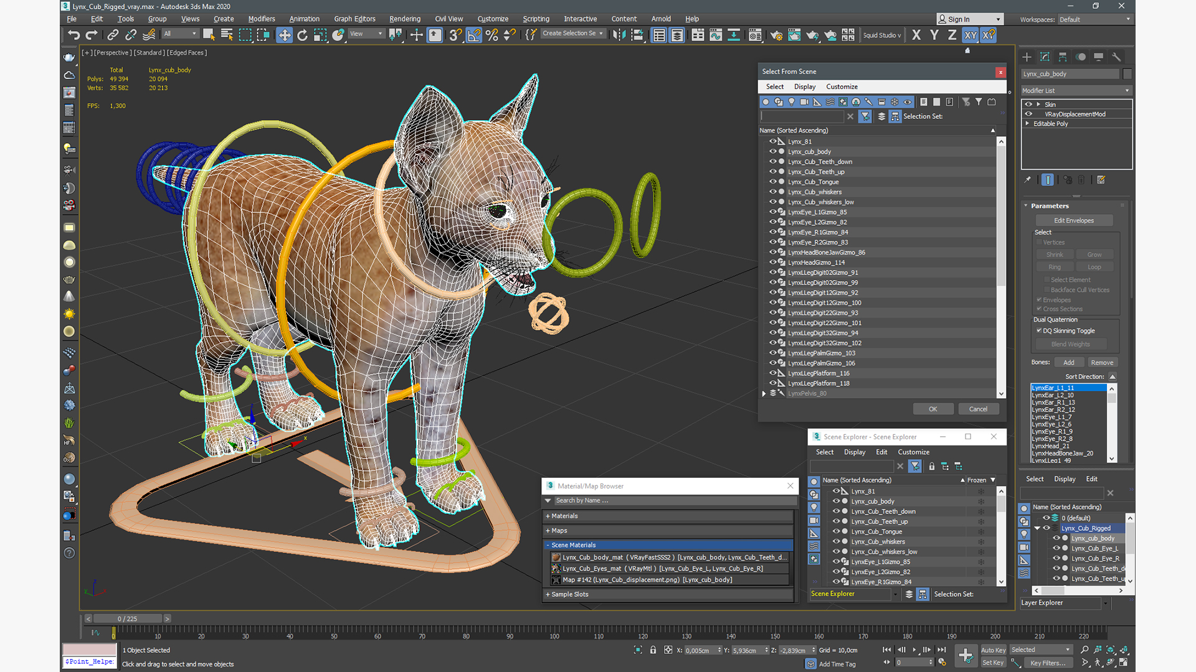The height and width of the screenshot is (672, 1196).
Task: Toggle VRayDisplacementMod eye in modifier stack
Action: coord(1028,114)
